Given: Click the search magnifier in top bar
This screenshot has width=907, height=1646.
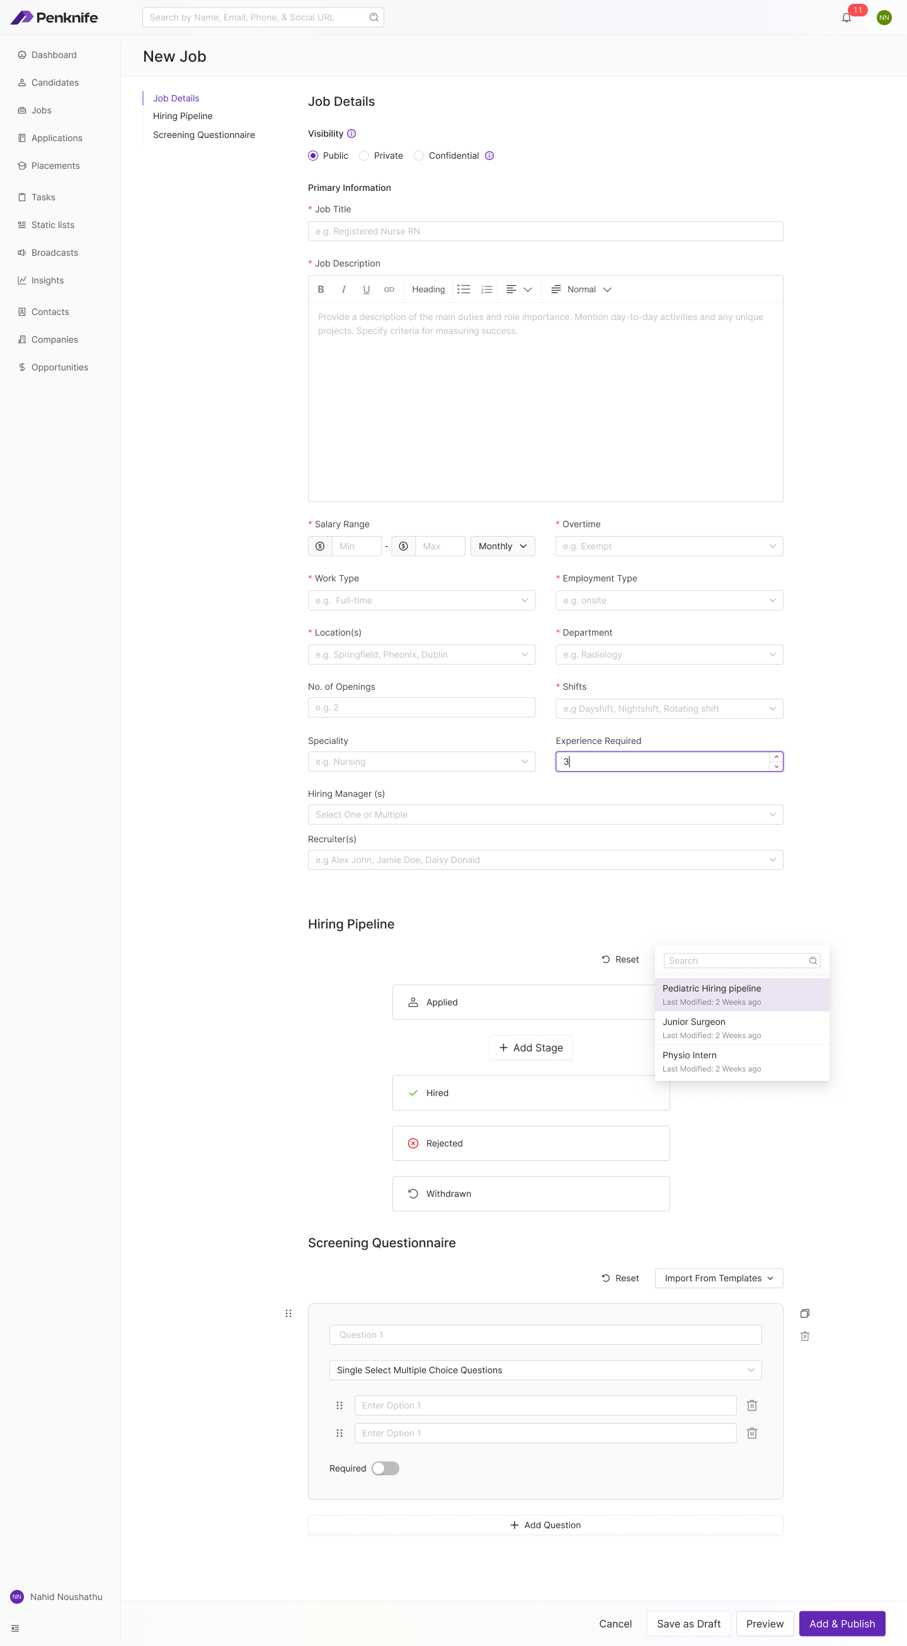Looking at the screenshot, I should tap(374, 17).
